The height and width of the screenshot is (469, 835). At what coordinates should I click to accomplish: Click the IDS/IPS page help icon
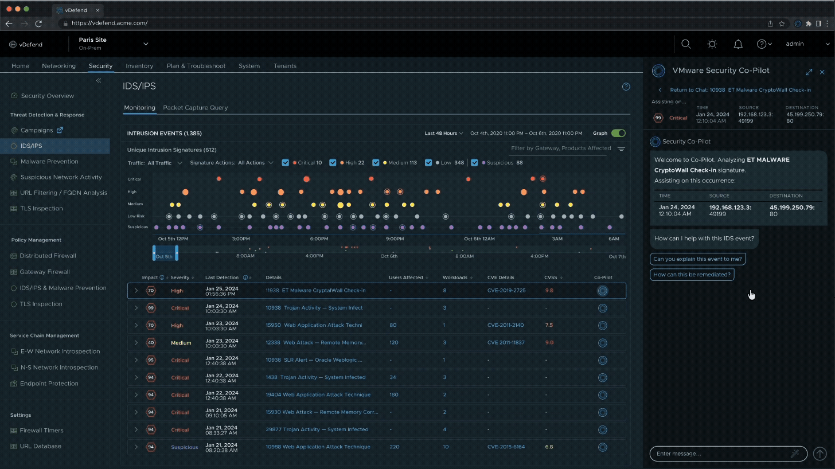(x=626, y=87)
